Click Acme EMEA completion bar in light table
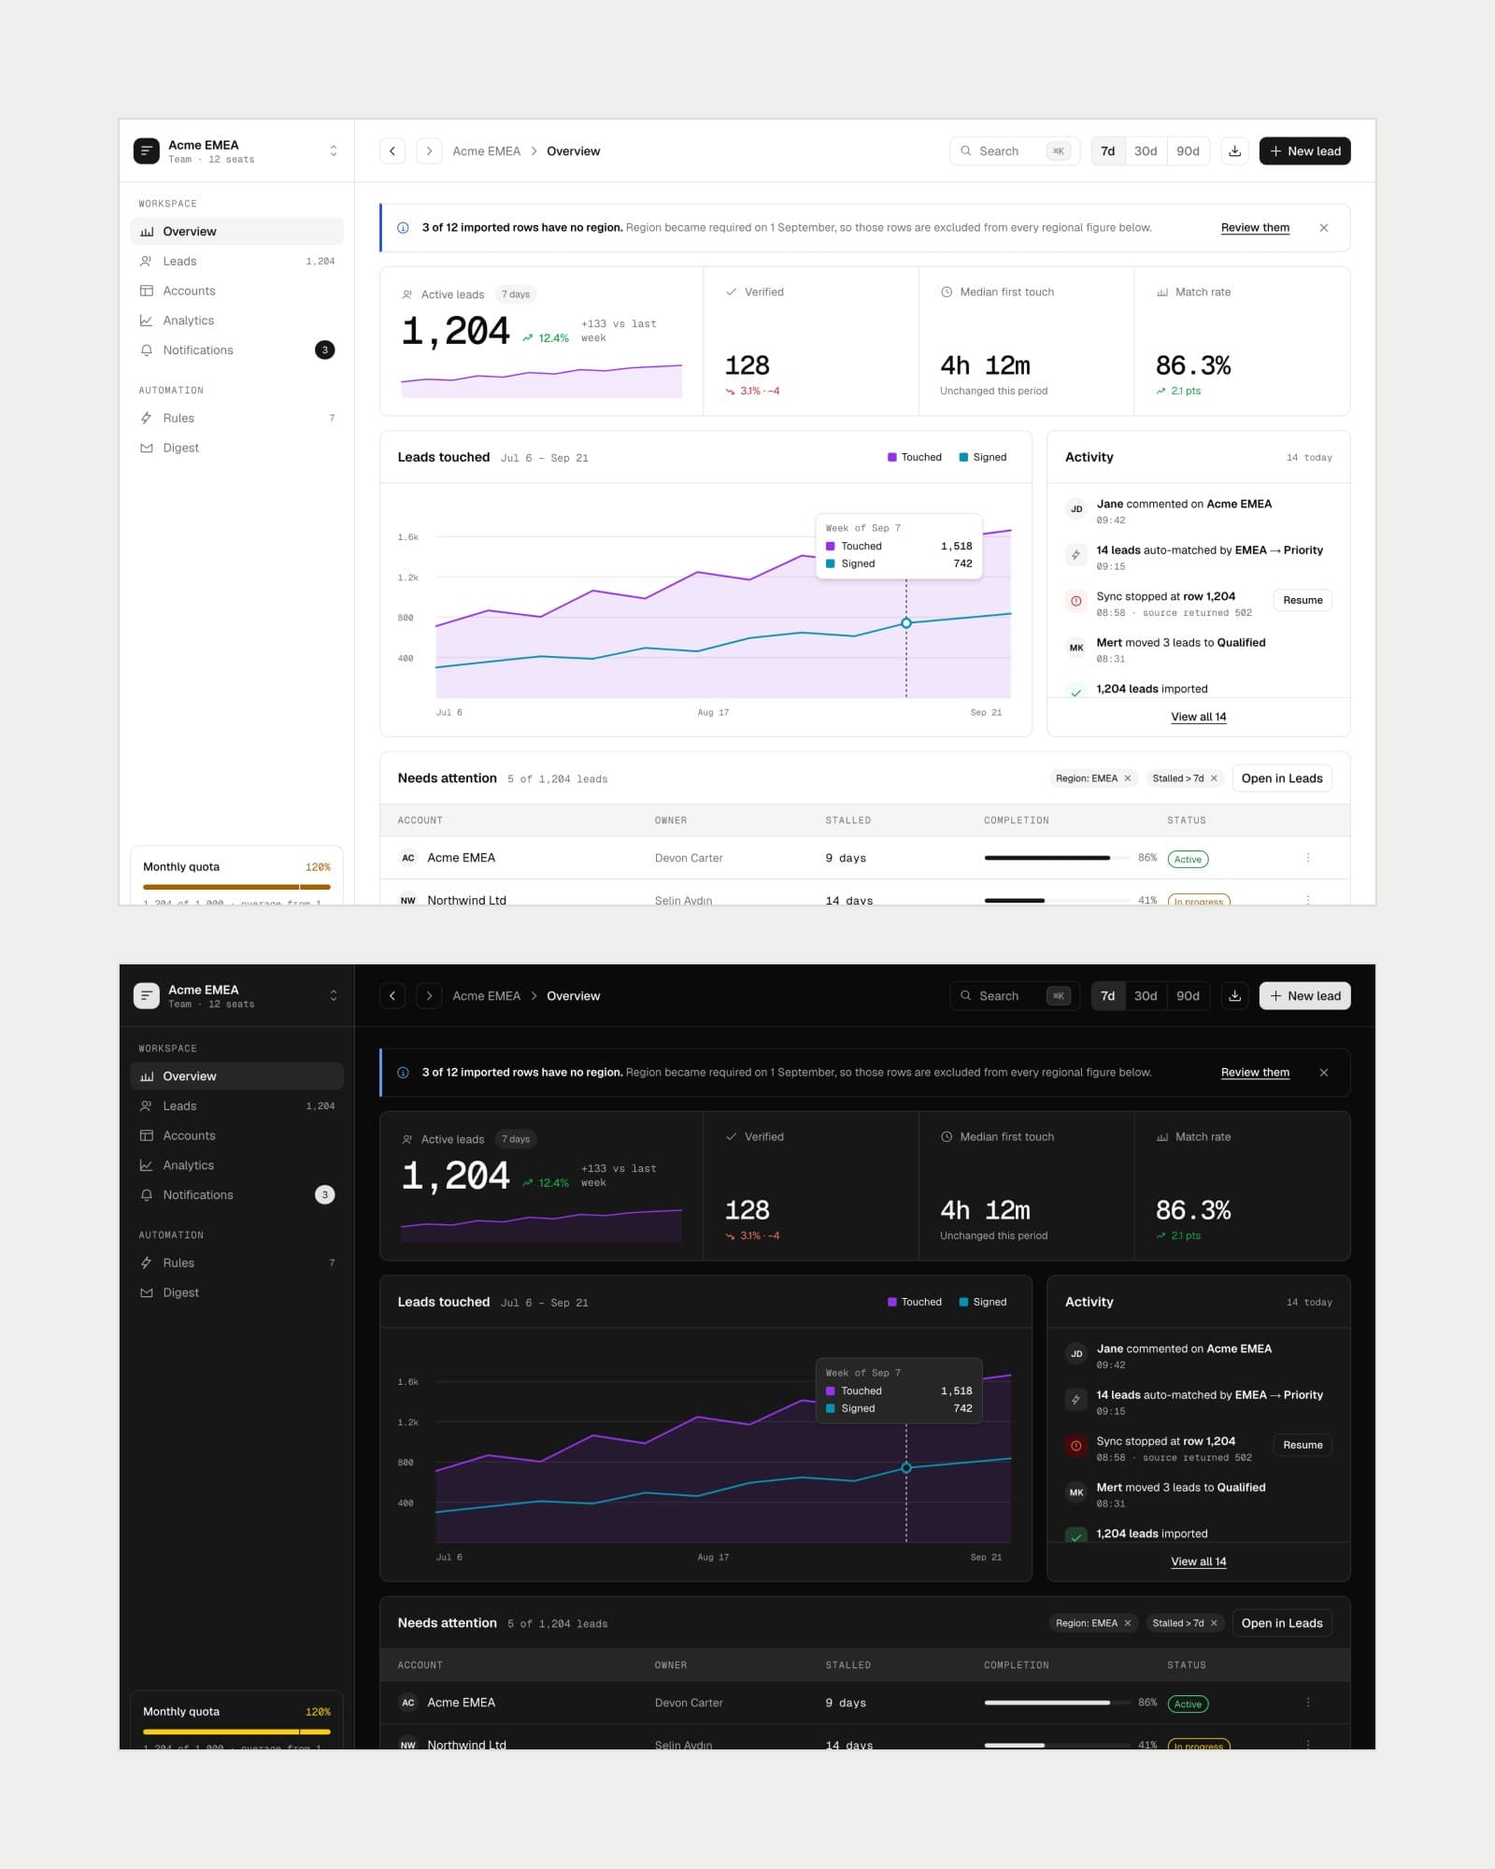Viewport: 1495px width, 1869px height. point(1058,858)
